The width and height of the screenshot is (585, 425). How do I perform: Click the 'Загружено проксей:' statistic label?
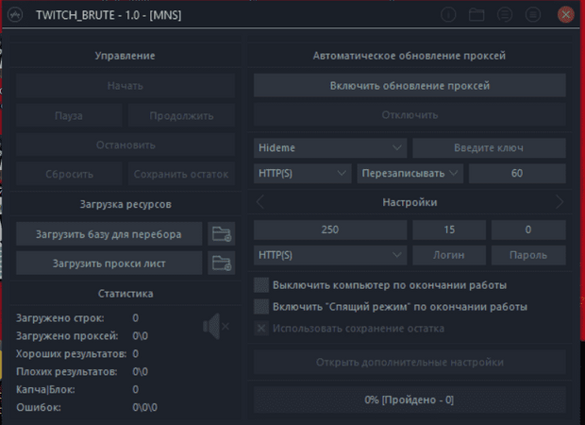click(67, 336)
